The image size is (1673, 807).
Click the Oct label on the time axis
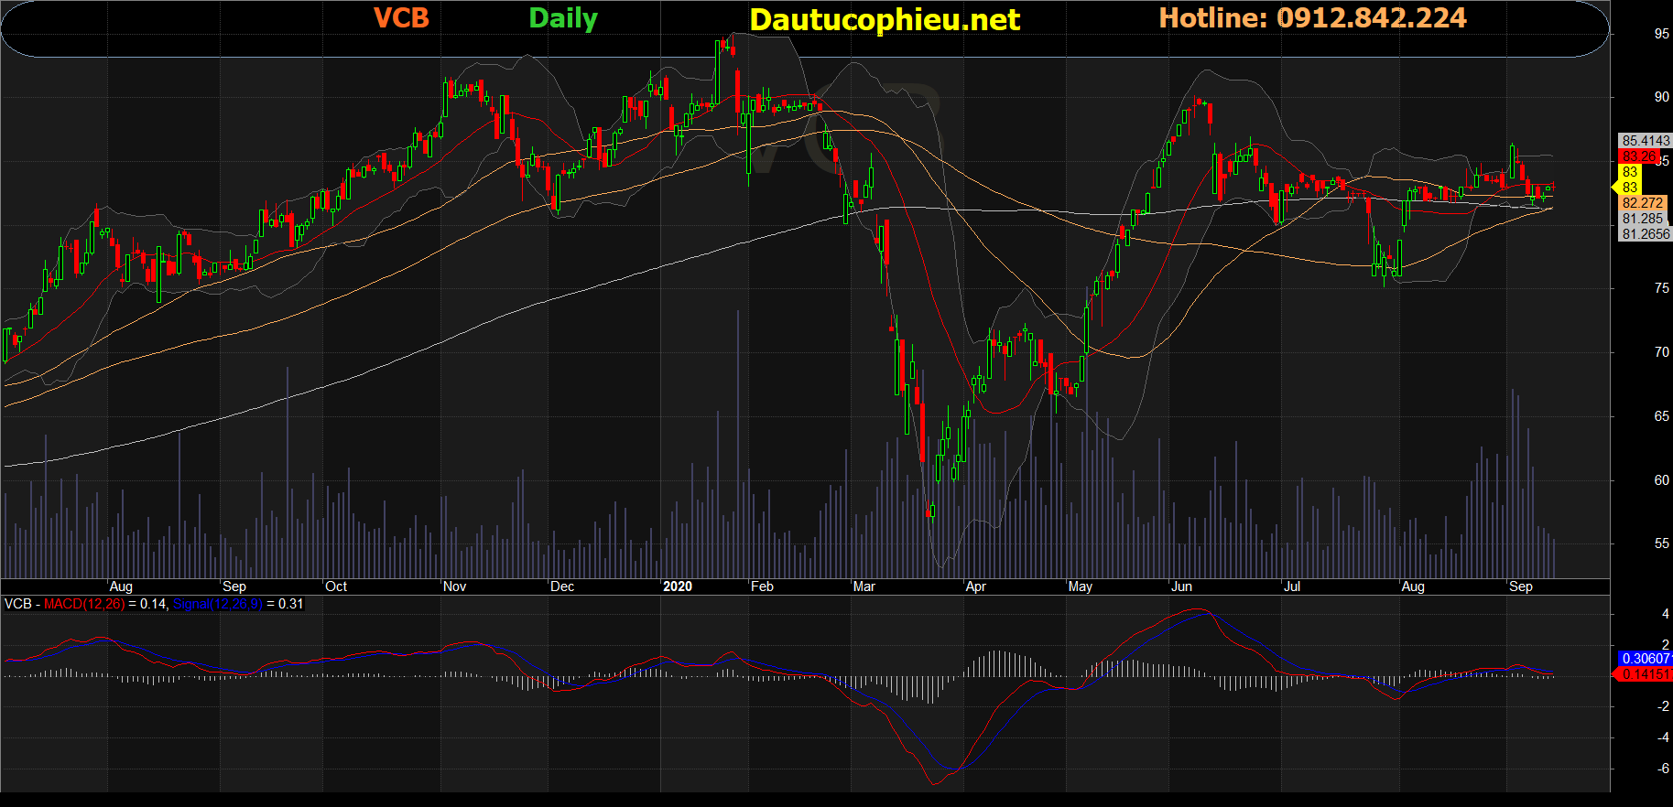[x=336, y=586]
